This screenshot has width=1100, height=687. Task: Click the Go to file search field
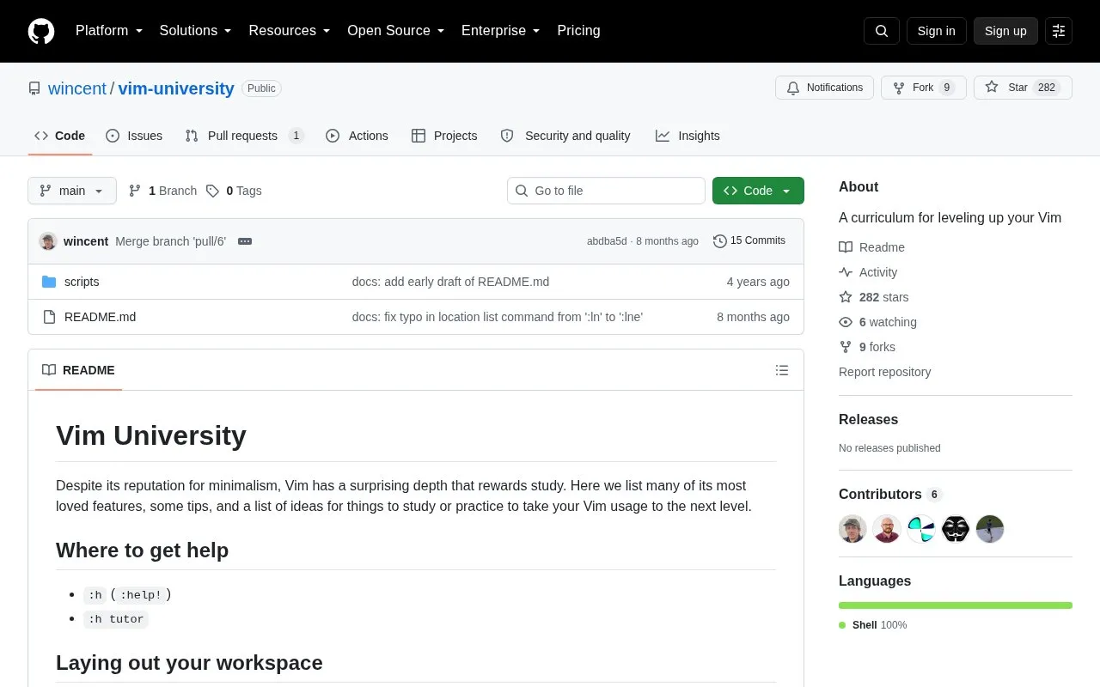point(606,191)
